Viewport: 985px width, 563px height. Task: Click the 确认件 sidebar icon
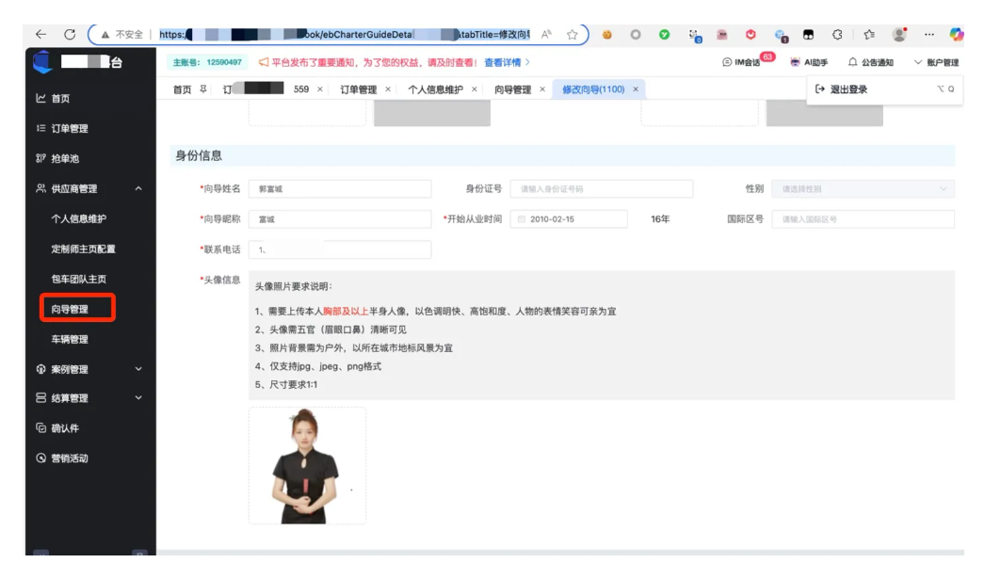pos(40,428)
